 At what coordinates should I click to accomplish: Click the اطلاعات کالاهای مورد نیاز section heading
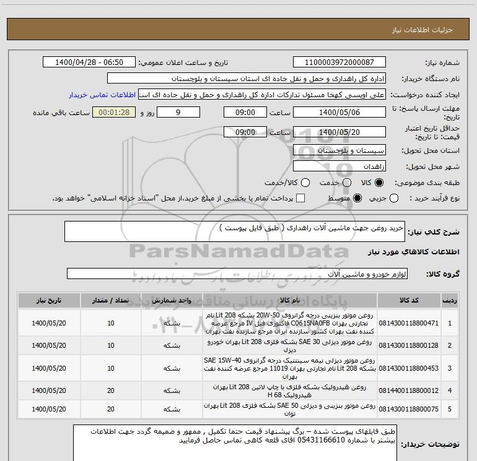[414, 252]
